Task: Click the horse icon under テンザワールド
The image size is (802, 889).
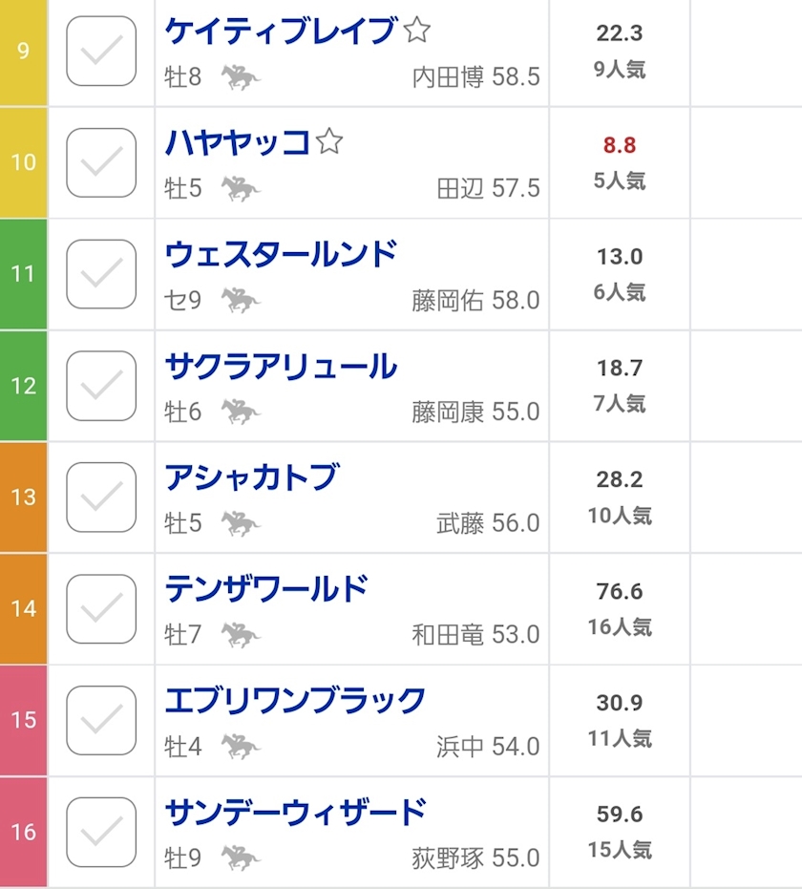Action: [x=241, y=634]
